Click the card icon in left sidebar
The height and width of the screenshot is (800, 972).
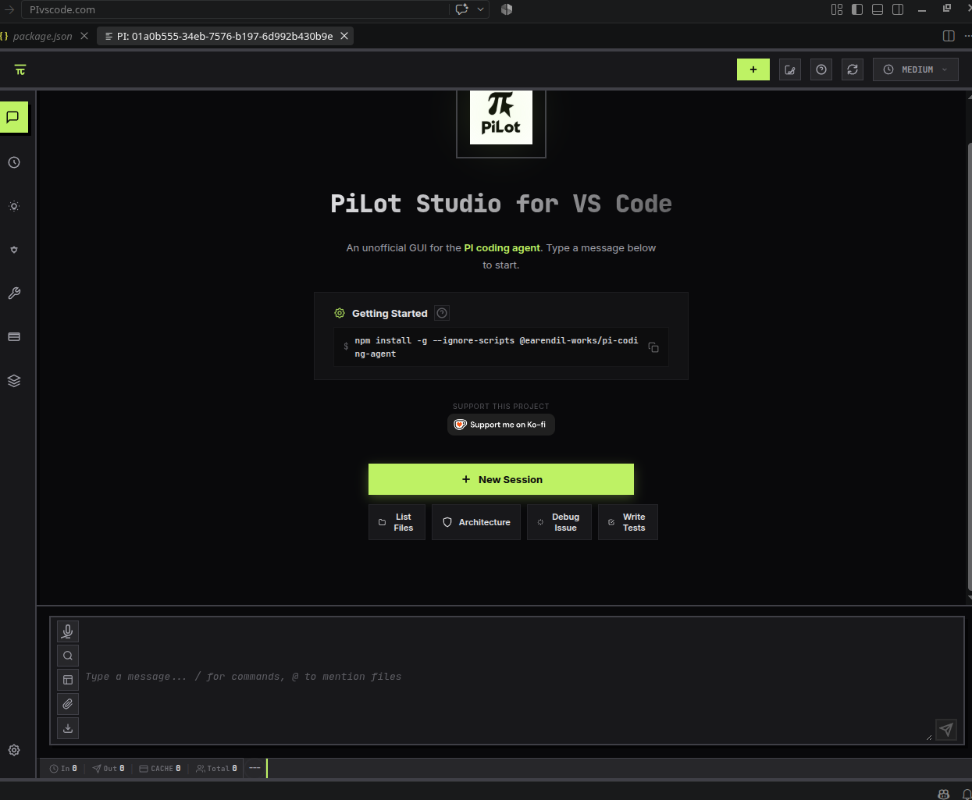(x=14, y=337)
